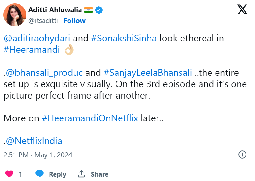Open the @aditiraohydari mention

(39, 39)
